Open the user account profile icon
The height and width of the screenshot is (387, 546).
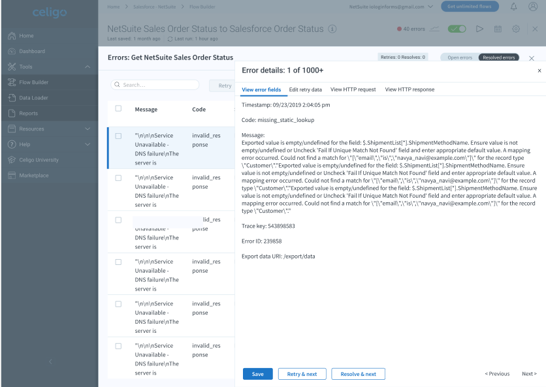pos(533,7)
